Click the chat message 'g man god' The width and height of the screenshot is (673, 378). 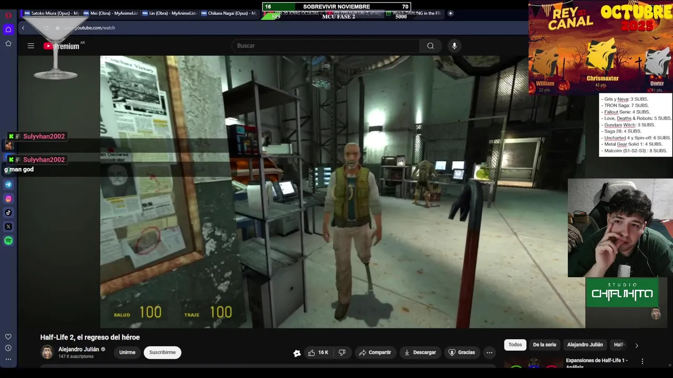19,170
